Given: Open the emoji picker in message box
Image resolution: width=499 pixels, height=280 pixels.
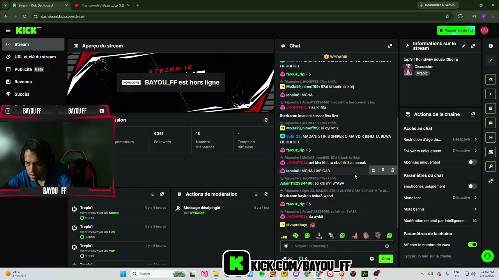Looking at the screenshot, I should point(387,246).
